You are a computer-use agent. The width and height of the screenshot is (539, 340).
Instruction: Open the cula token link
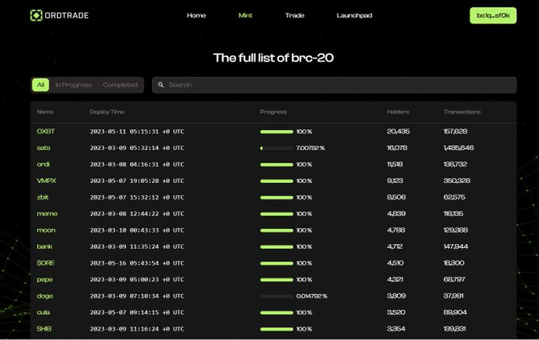(x=44, y=312)
